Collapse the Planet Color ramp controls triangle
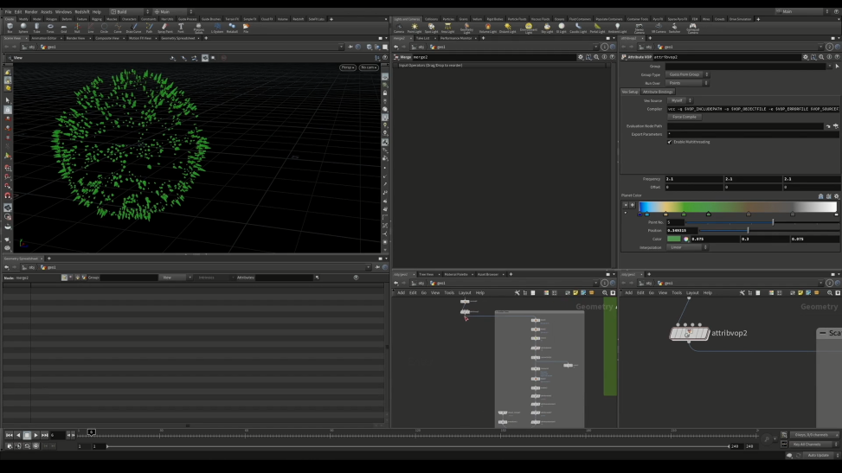The width and height of the screenshot is (842, 473). (x=625, y=213)
